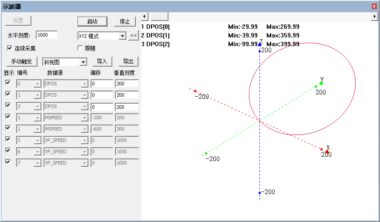This screenshot has width=380, height=222.
Task: Click offset field of DPOS channel 1 row
Action: [x=102, y=95]
